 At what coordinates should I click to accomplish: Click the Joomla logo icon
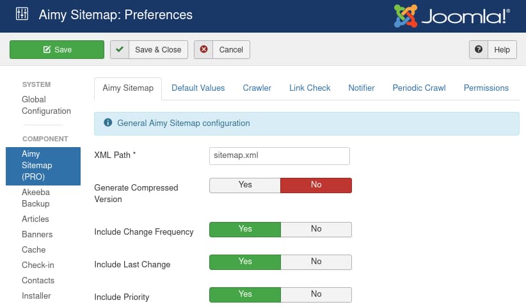tap(406, 16)
